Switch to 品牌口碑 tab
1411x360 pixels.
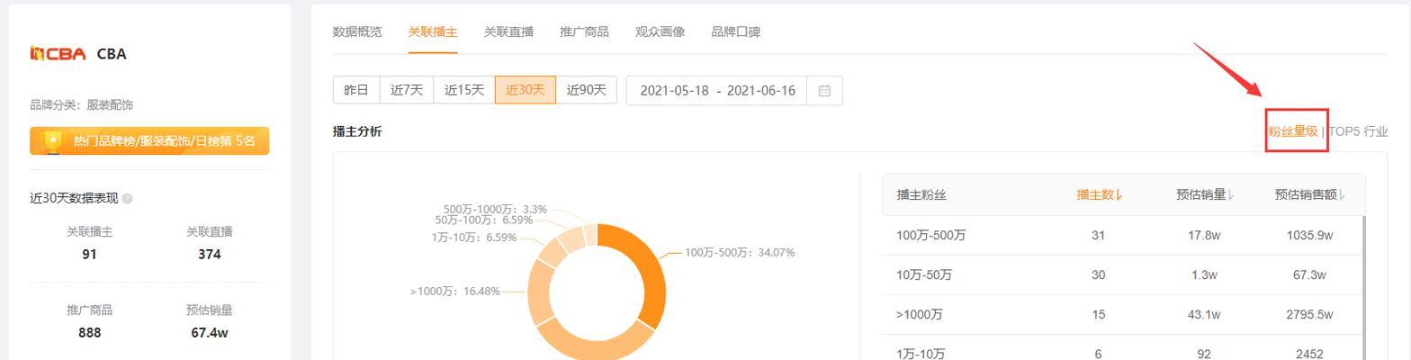point(735,31)
